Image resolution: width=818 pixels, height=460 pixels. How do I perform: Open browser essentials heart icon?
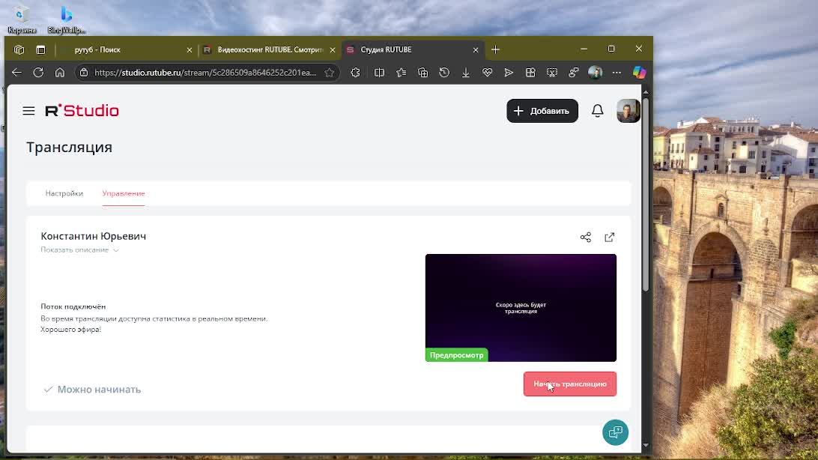pyautogui.click(x=487, y=73)
